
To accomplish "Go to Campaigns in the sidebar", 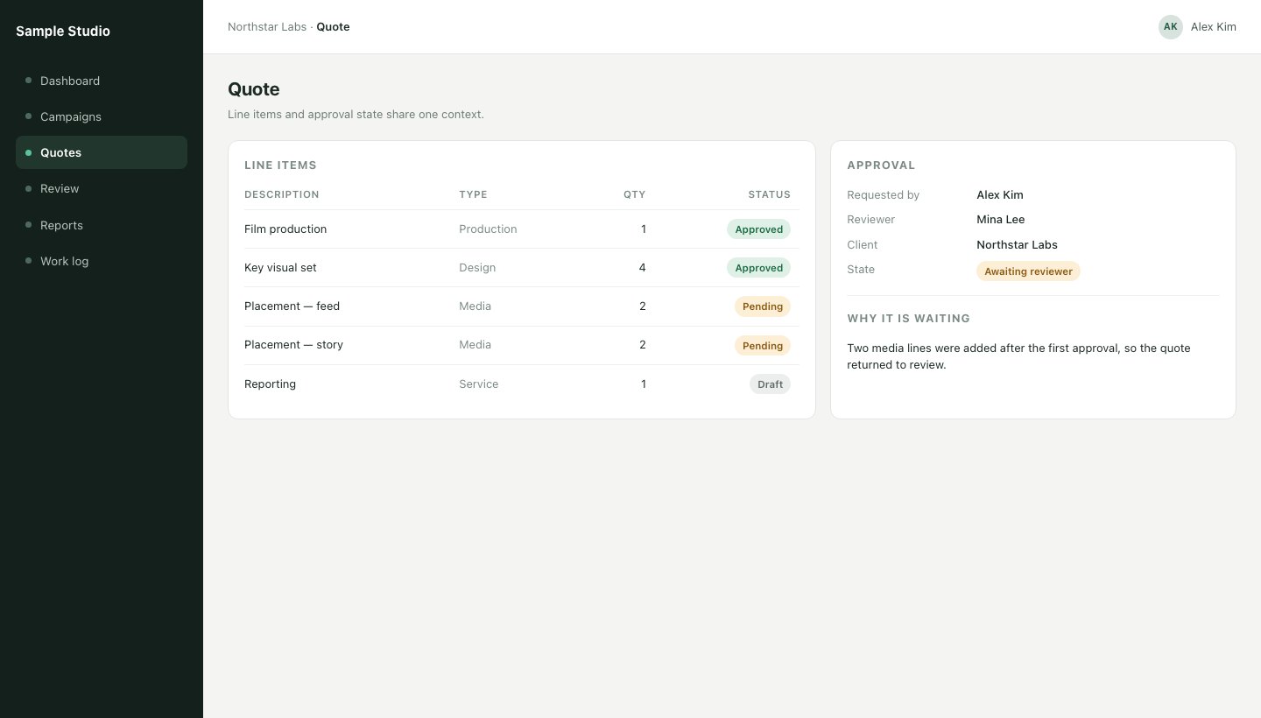I will pyautogui.click(x=102, y=116).
